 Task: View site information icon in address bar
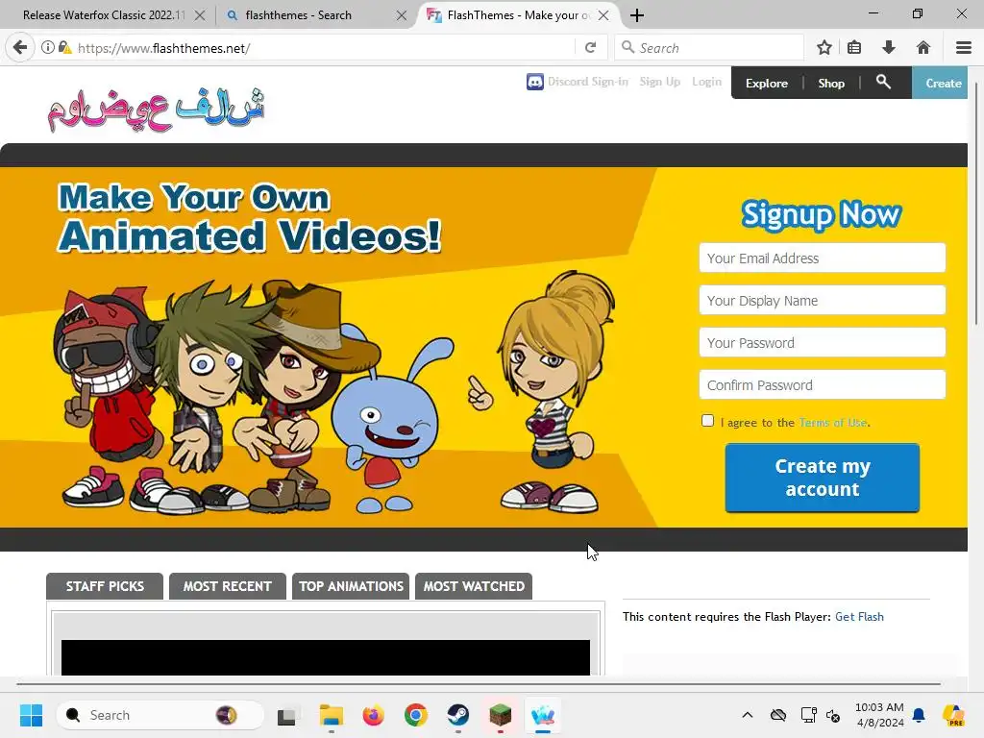(48, 48)
